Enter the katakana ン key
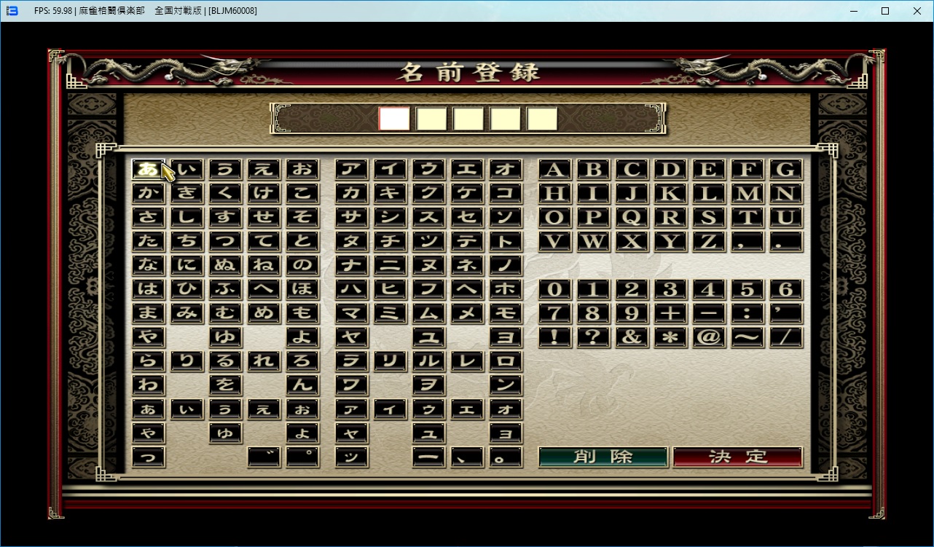 point(505,385)
